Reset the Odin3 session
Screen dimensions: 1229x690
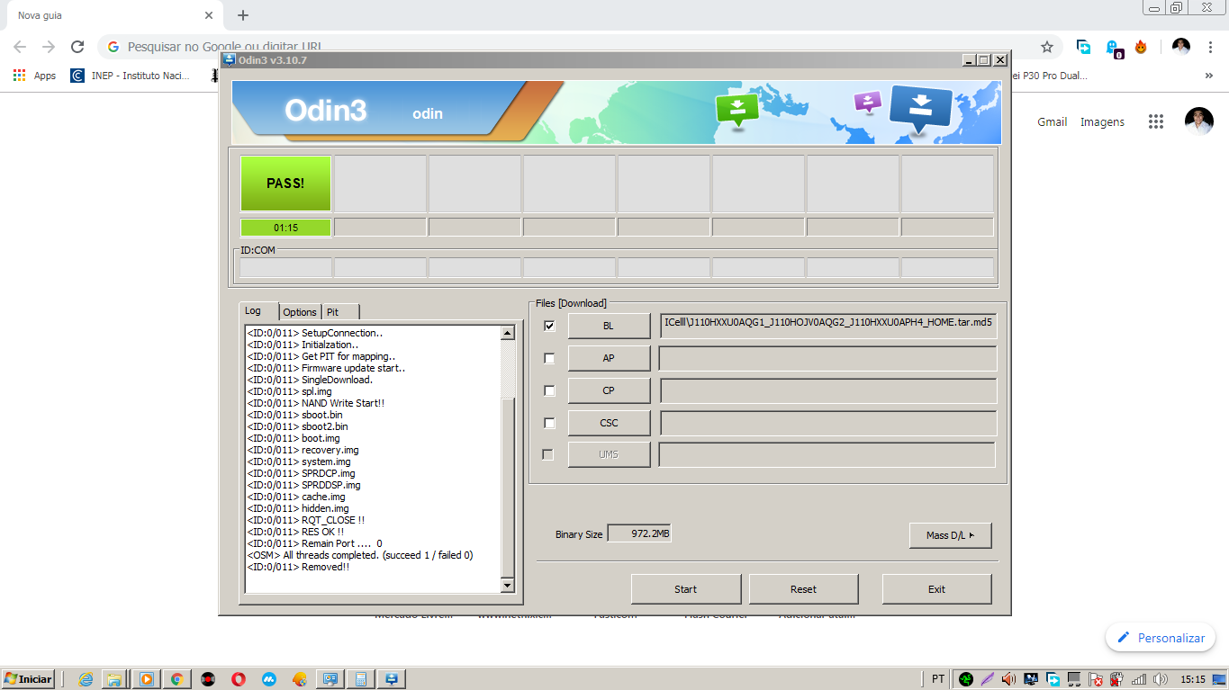[x=803, y=589]
